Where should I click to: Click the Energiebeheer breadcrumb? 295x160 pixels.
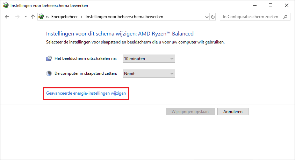tap(65, 17)
